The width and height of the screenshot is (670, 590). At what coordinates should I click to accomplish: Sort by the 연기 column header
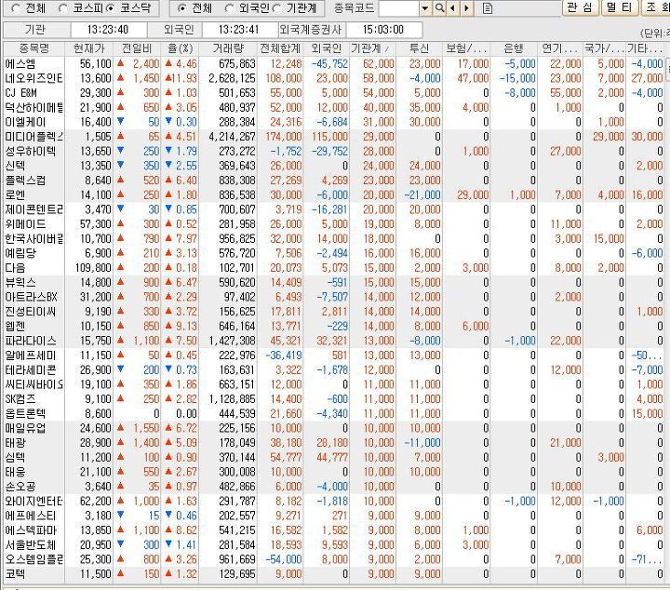coord(560,48)
